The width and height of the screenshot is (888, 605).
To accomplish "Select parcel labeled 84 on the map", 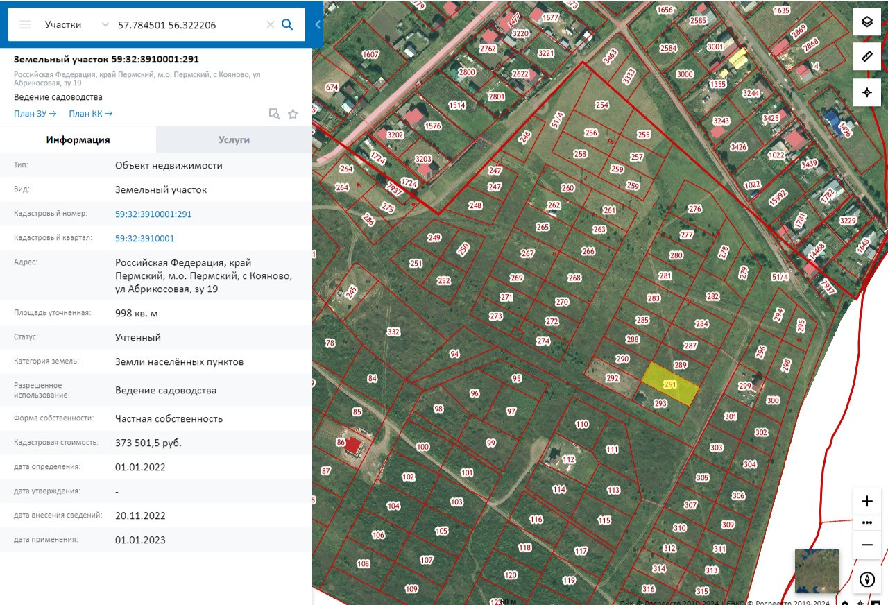I will [373, 378].
